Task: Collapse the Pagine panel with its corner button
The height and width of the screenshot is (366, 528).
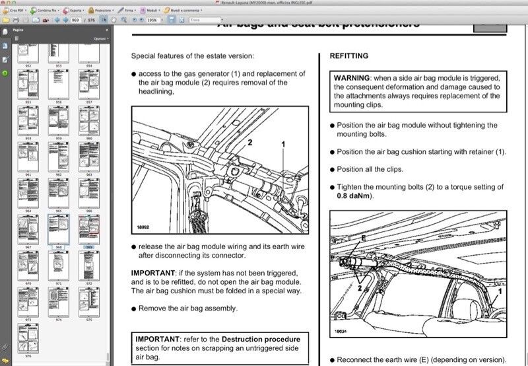Action: 107,30
